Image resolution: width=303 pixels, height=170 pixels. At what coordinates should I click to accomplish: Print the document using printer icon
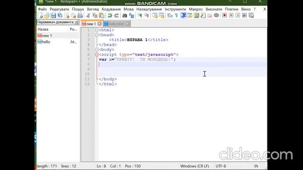point(80,16)
